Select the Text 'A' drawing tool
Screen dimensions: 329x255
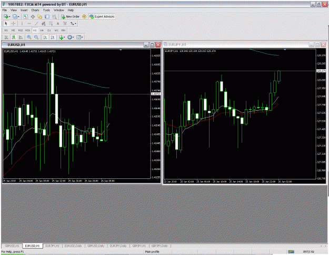[x=58, y=24]
